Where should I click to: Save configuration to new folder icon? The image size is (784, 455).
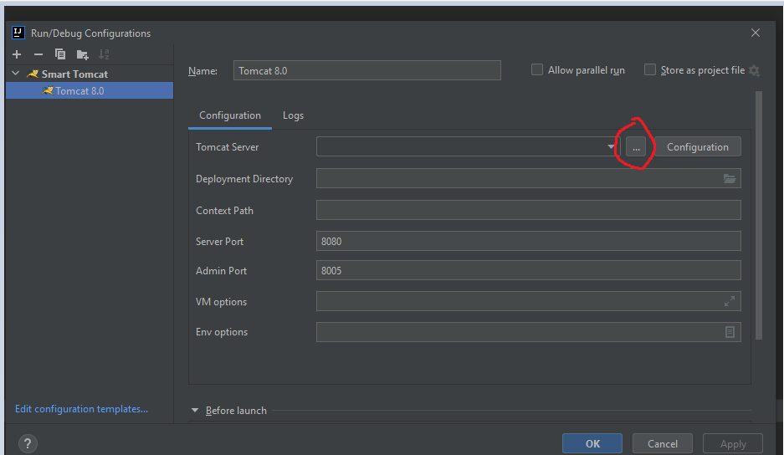(82, 54)
